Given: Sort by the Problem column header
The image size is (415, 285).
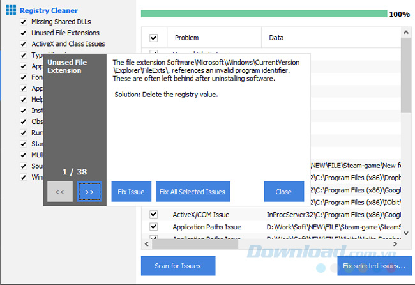Looking at the screenshot, I should (214, 38).
